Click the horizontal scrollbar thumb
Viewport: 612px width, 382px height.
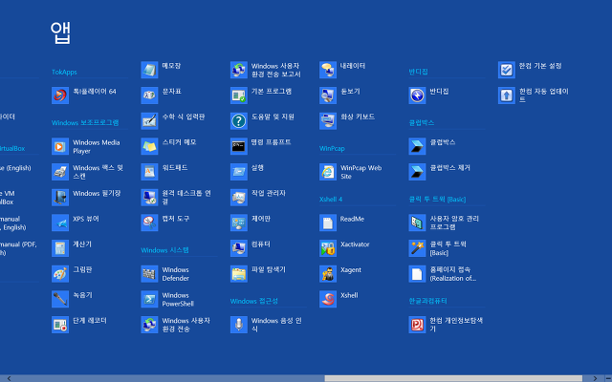coord(453,378)
